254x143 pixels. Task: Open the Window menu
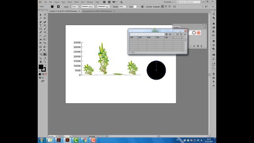point(90,2)
